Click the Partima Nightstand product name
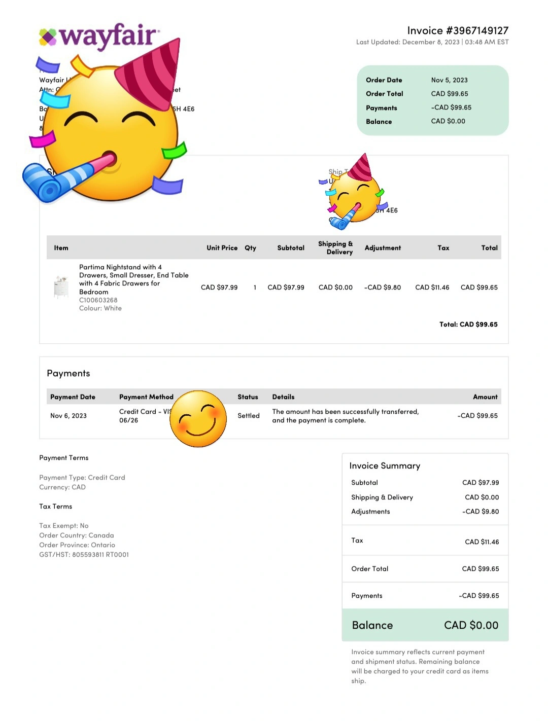The height and width of the screenshot is (721, 548). [x=133, y=279]
